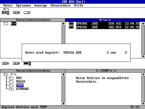The width and height of the screenshot is (145, 109).
Task: Click 'Keine Dateien im ausgewählten' message
Action: (102, 78)
